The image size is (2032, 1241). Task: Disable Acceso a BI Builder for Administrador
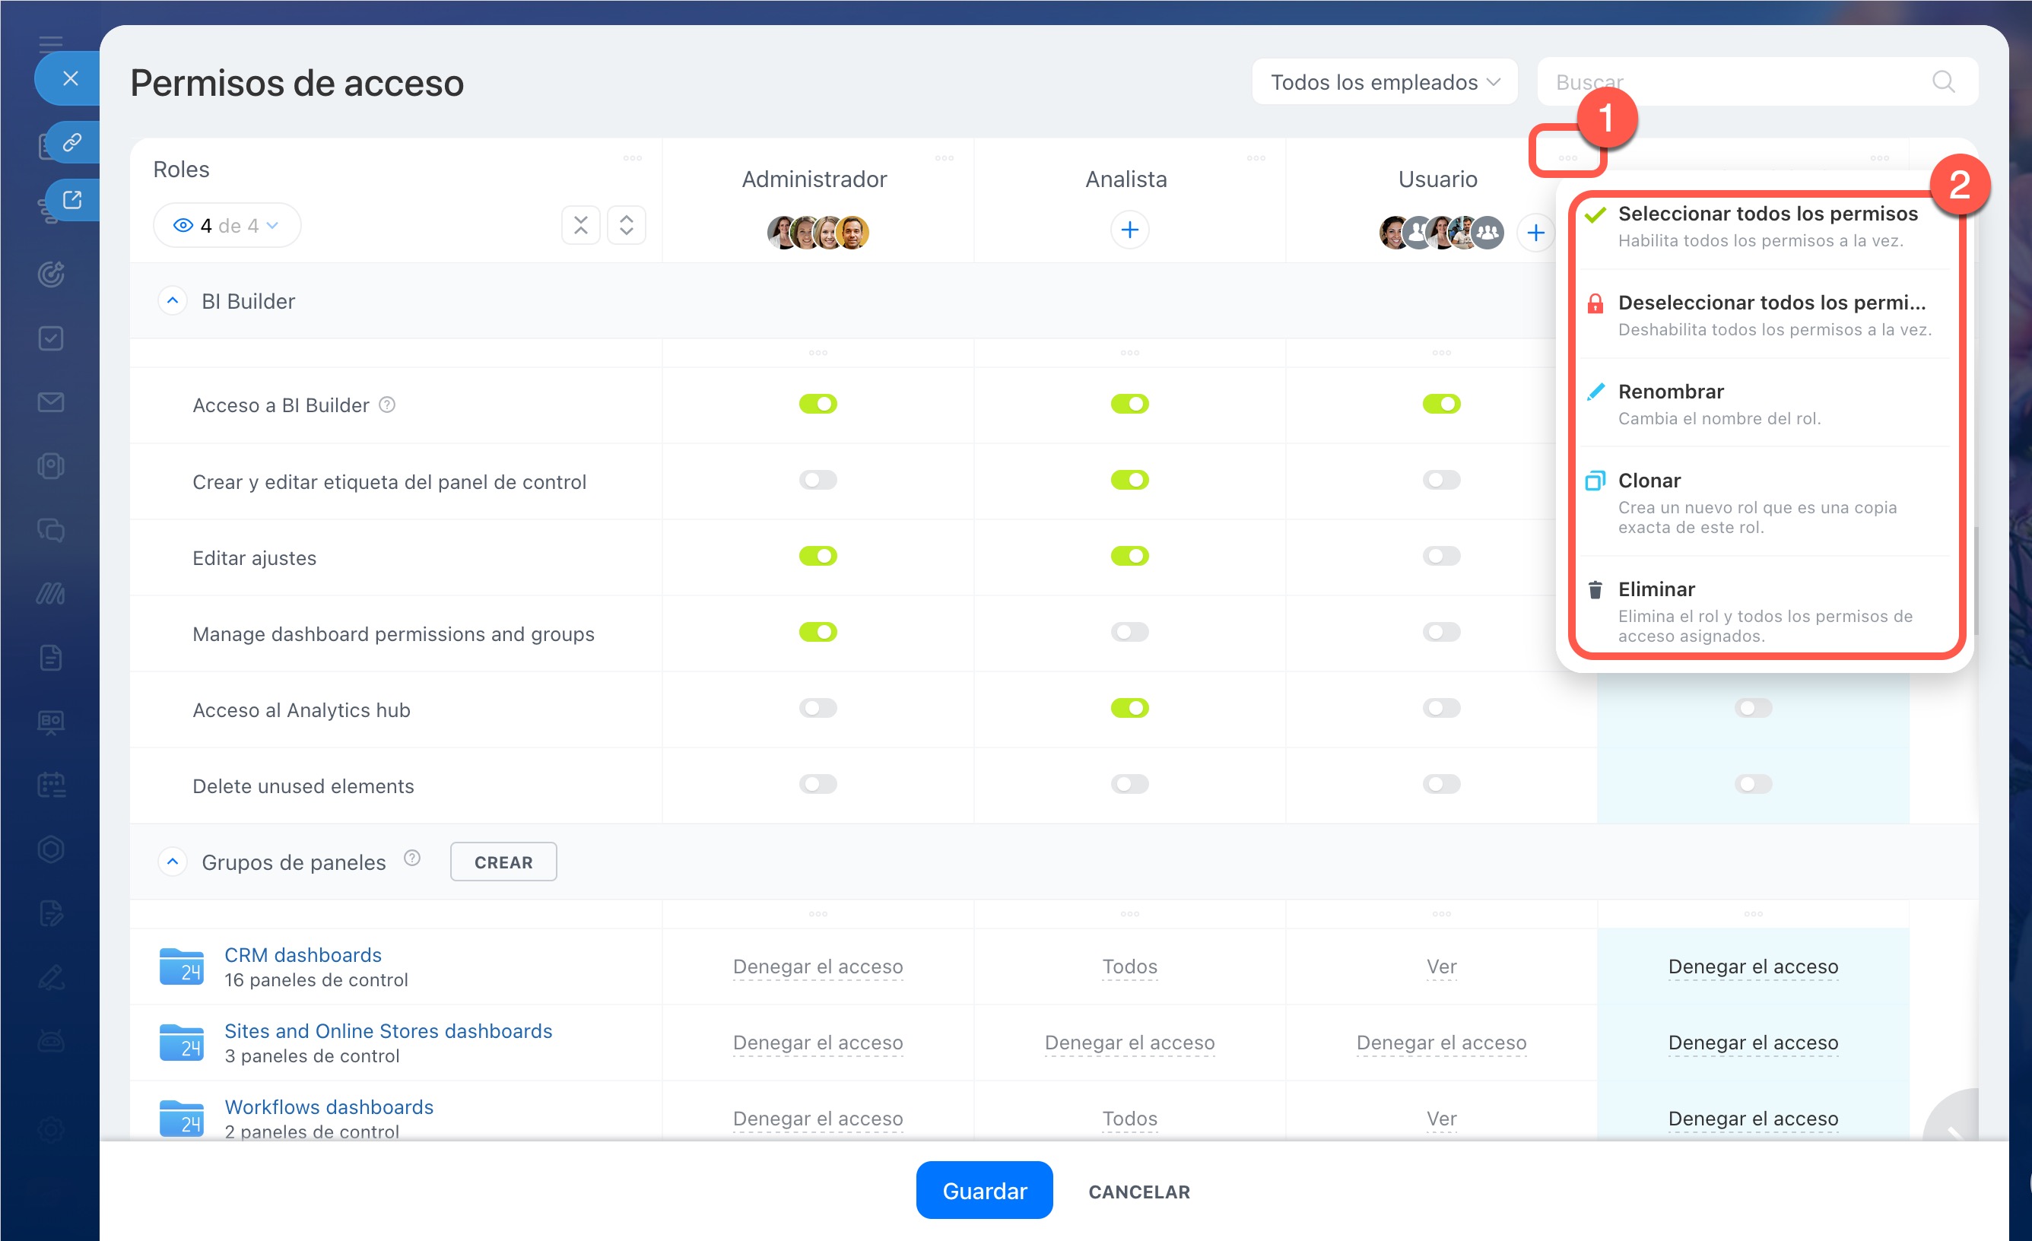(x=818, y=404)
